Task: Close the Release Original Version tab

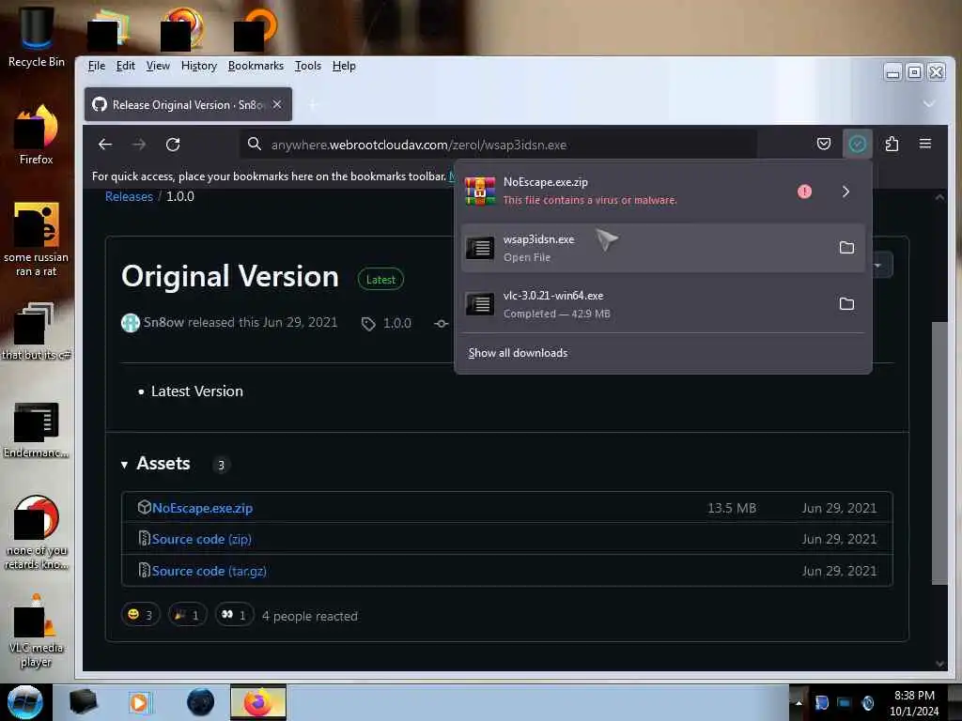Action: tap(277, 105)
